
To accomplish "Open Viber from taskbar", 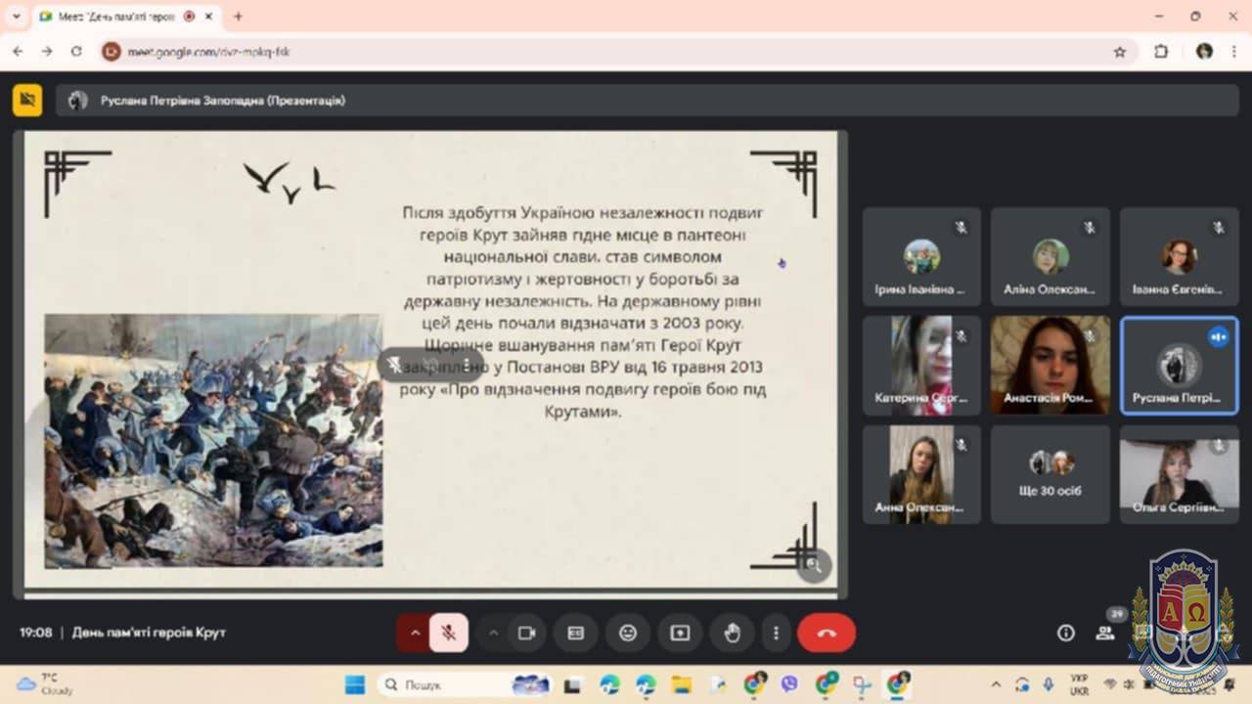I will coord(789,684).
